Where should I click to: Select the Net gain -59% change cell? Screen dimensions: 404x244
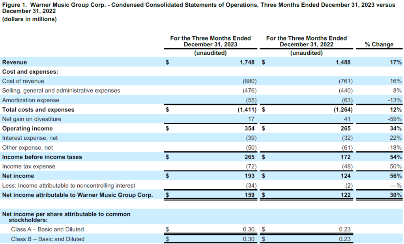tap(395, 119)
